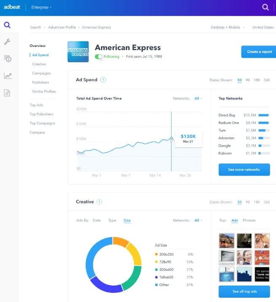Click the See more networks button
The height and width of the screenshot is (302, 276).
(244, 169)
